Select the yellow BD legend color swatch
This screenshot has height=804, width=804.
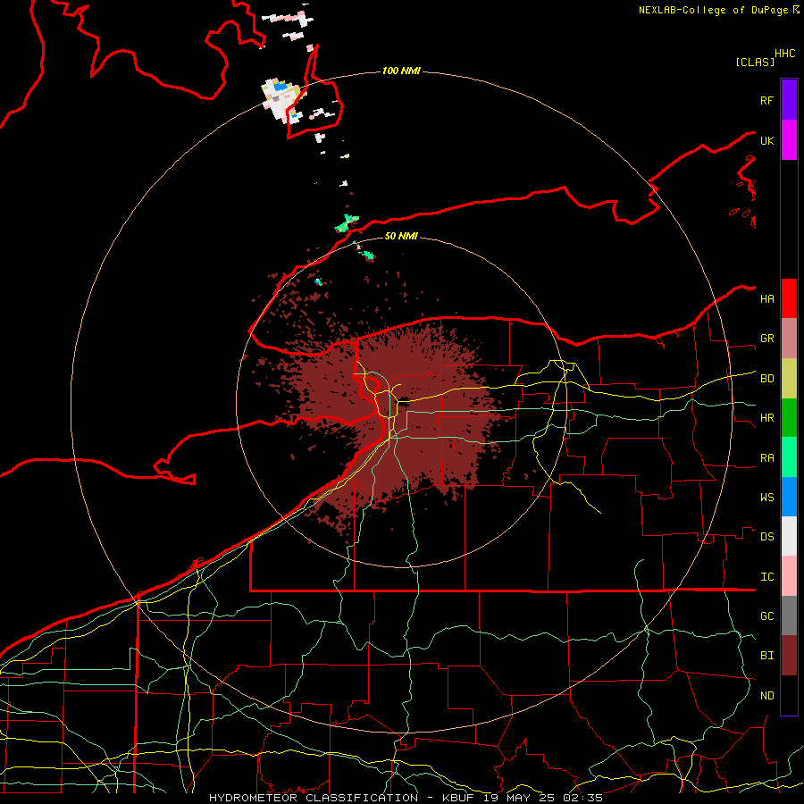coord(789,379)
